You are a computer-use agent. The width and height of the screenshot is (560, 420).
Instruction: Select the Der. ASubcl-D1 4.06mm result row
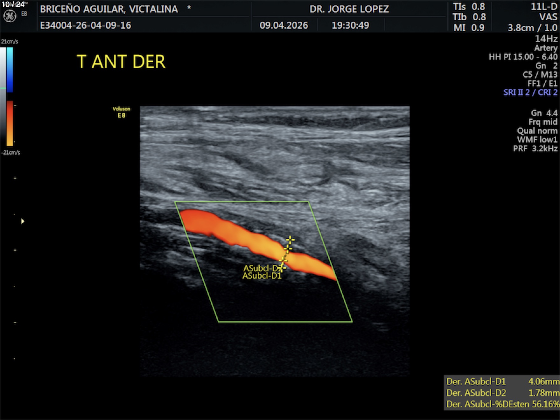click(x=502, y=381)
